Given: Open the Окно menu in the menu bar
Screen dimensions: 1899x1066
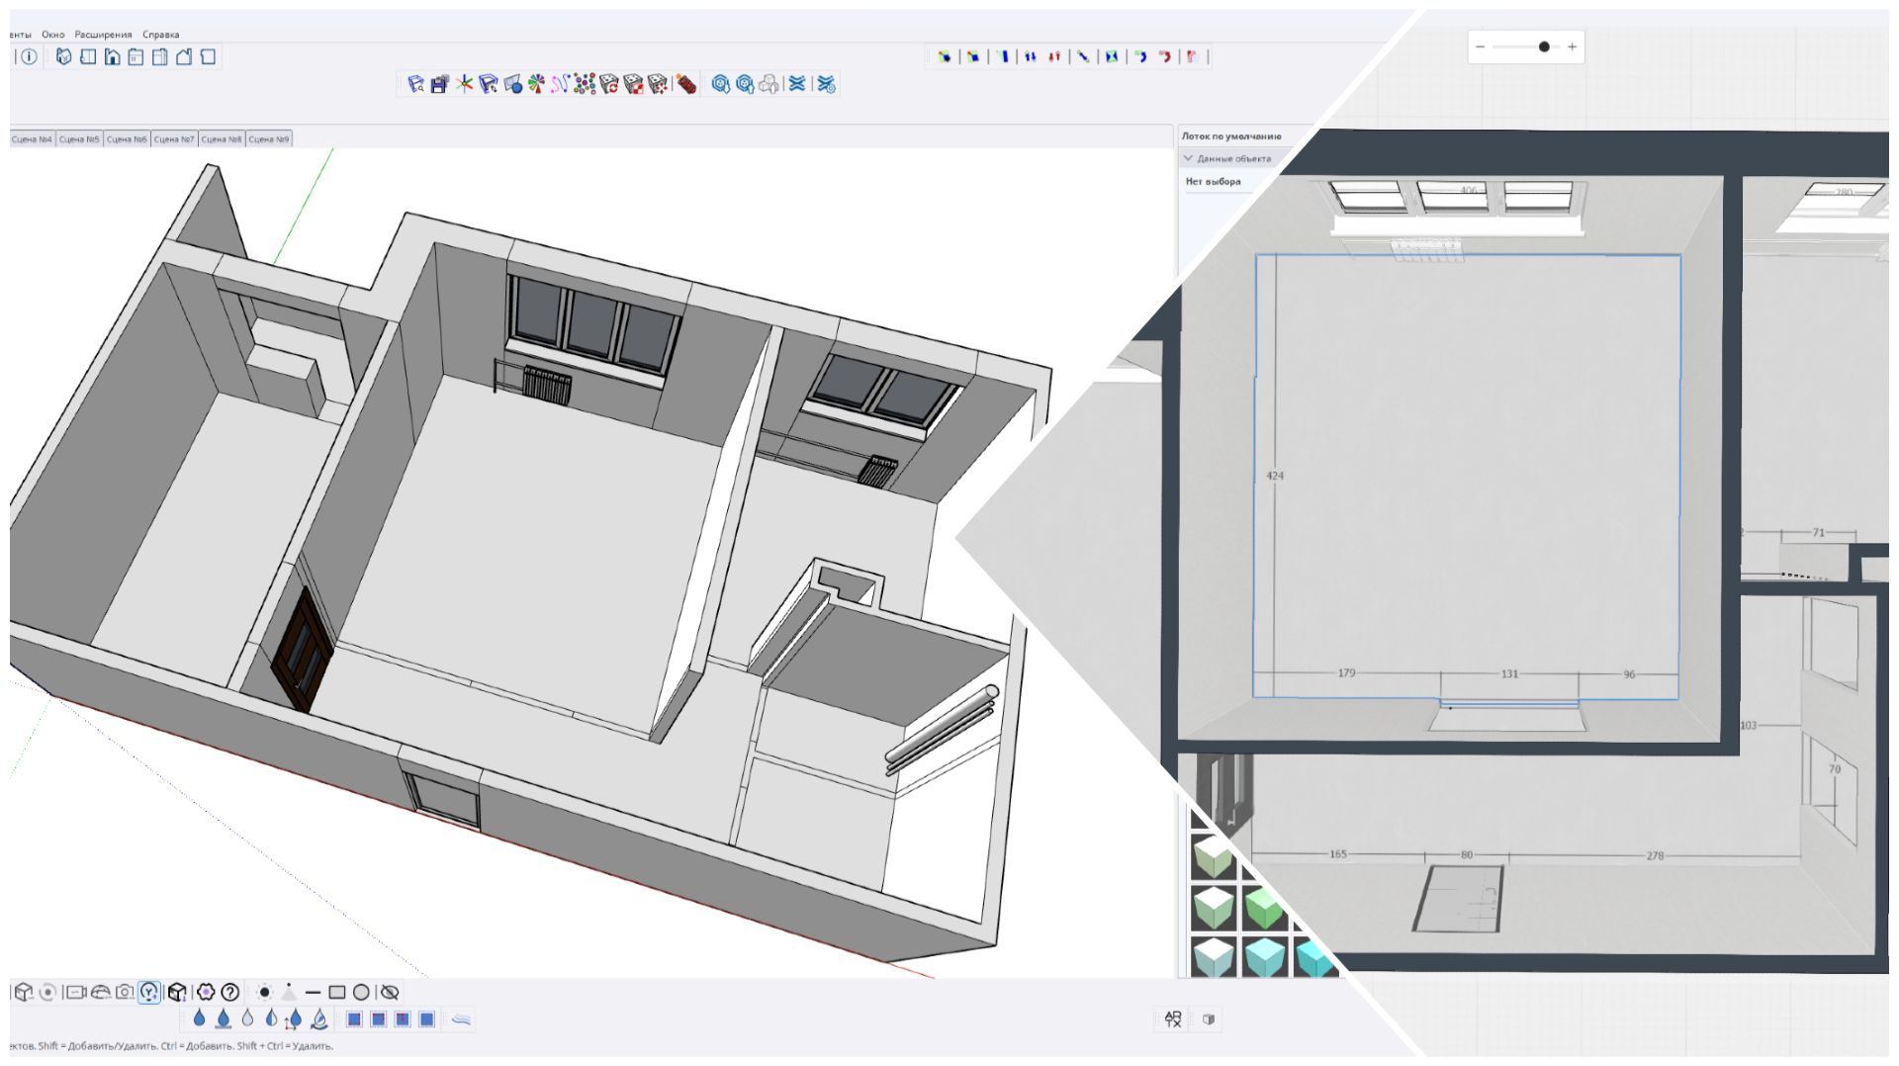Looking at the screenshot, I should tap(51, 33).
